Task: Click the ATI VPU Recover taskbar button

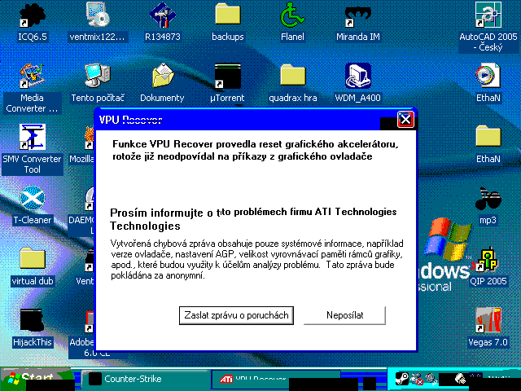Action: click(x=276, y=379)
